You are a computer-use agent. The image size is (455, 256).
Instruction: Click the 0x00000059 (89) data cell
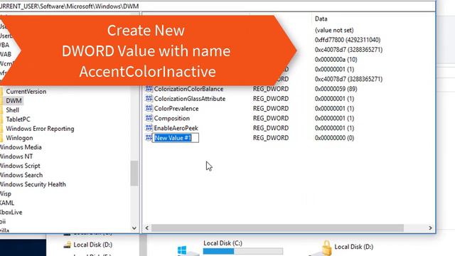coord(336,89)
